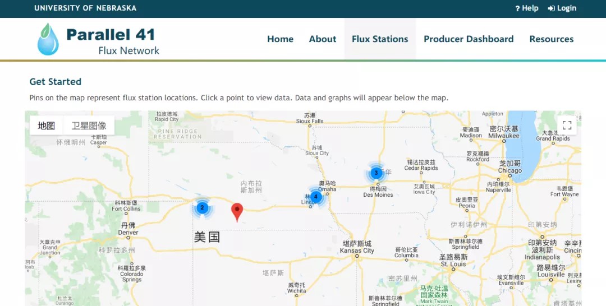Click the Parallel 41 water drop logo
606x306 pixels.
48,39
